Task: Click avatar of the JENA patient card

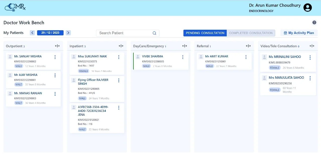Action: click(x=74, y=107)
